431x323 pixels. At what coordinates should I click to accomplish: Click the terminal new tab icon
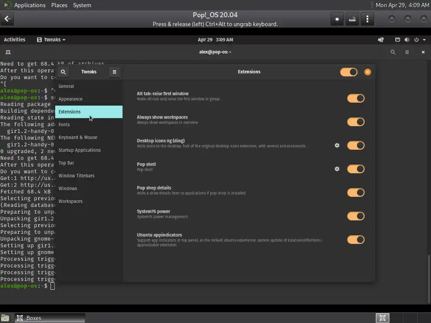click(x=8, y=52)
